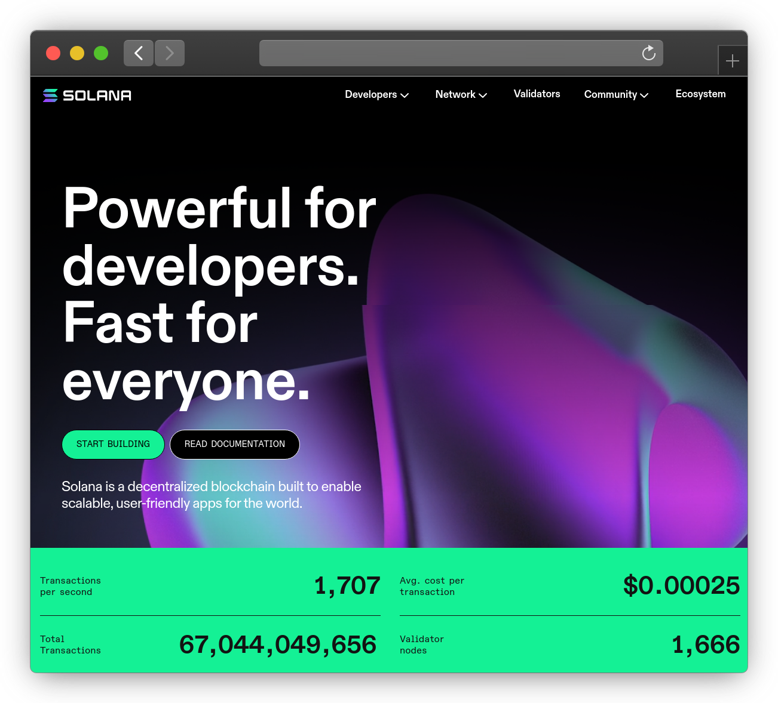Click the 'Avg. cost per transaction' label
The width and height of the screenshot is (778, 703).
click(x=432, y=586)
